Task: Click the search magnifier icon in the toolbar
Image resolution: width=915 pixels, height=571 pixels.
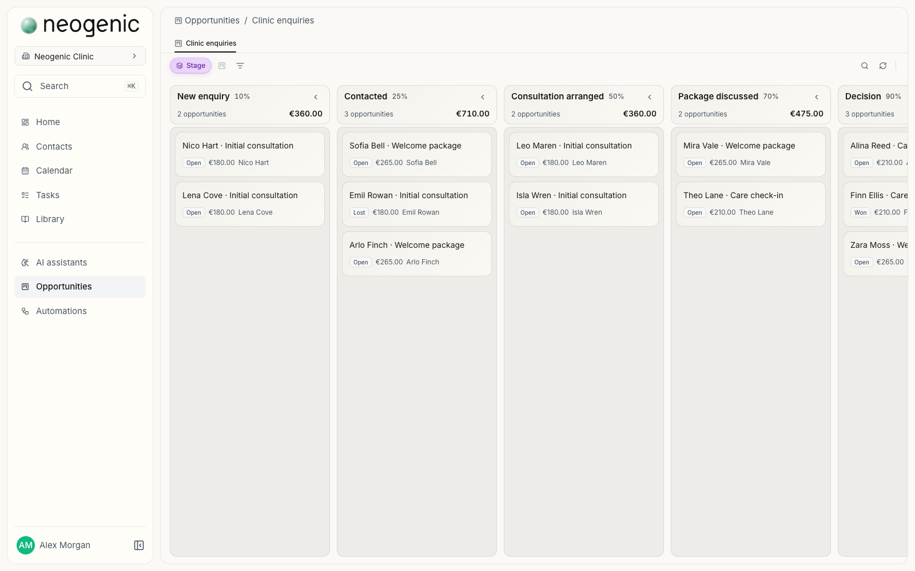Action: click(865, 66)
